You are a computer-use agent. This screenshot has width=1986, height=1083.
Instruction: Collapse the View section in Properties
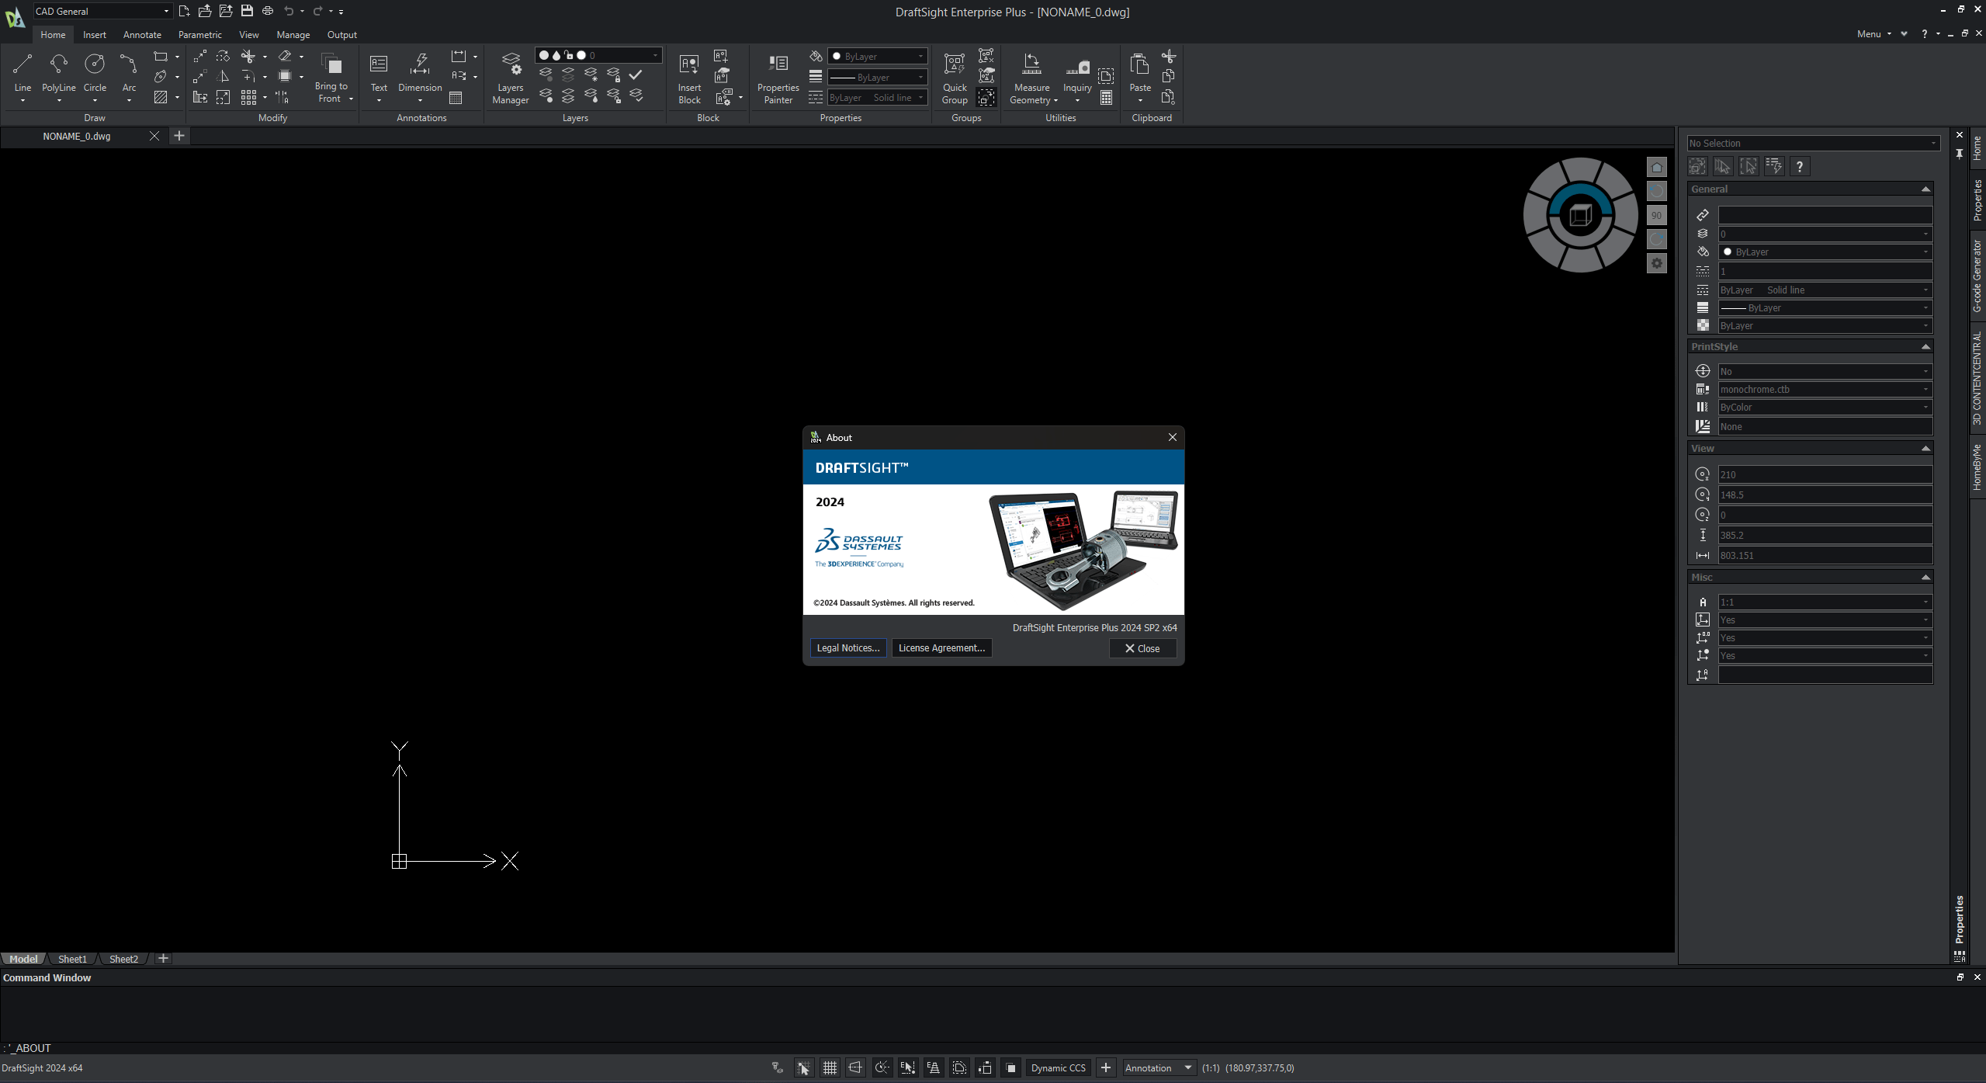1925,449
